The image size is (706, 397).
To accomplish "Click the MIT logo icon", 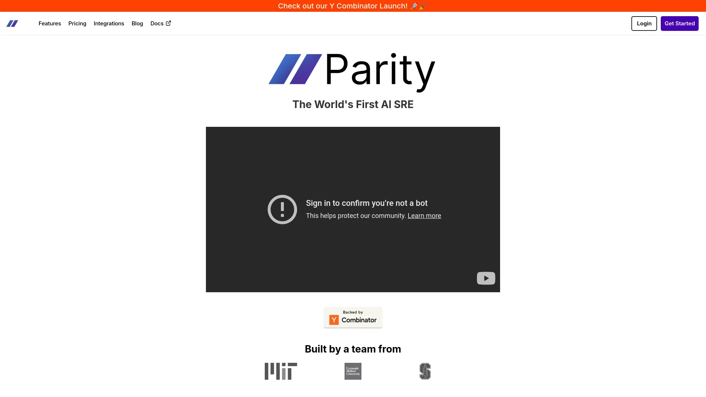I will 281,371.
